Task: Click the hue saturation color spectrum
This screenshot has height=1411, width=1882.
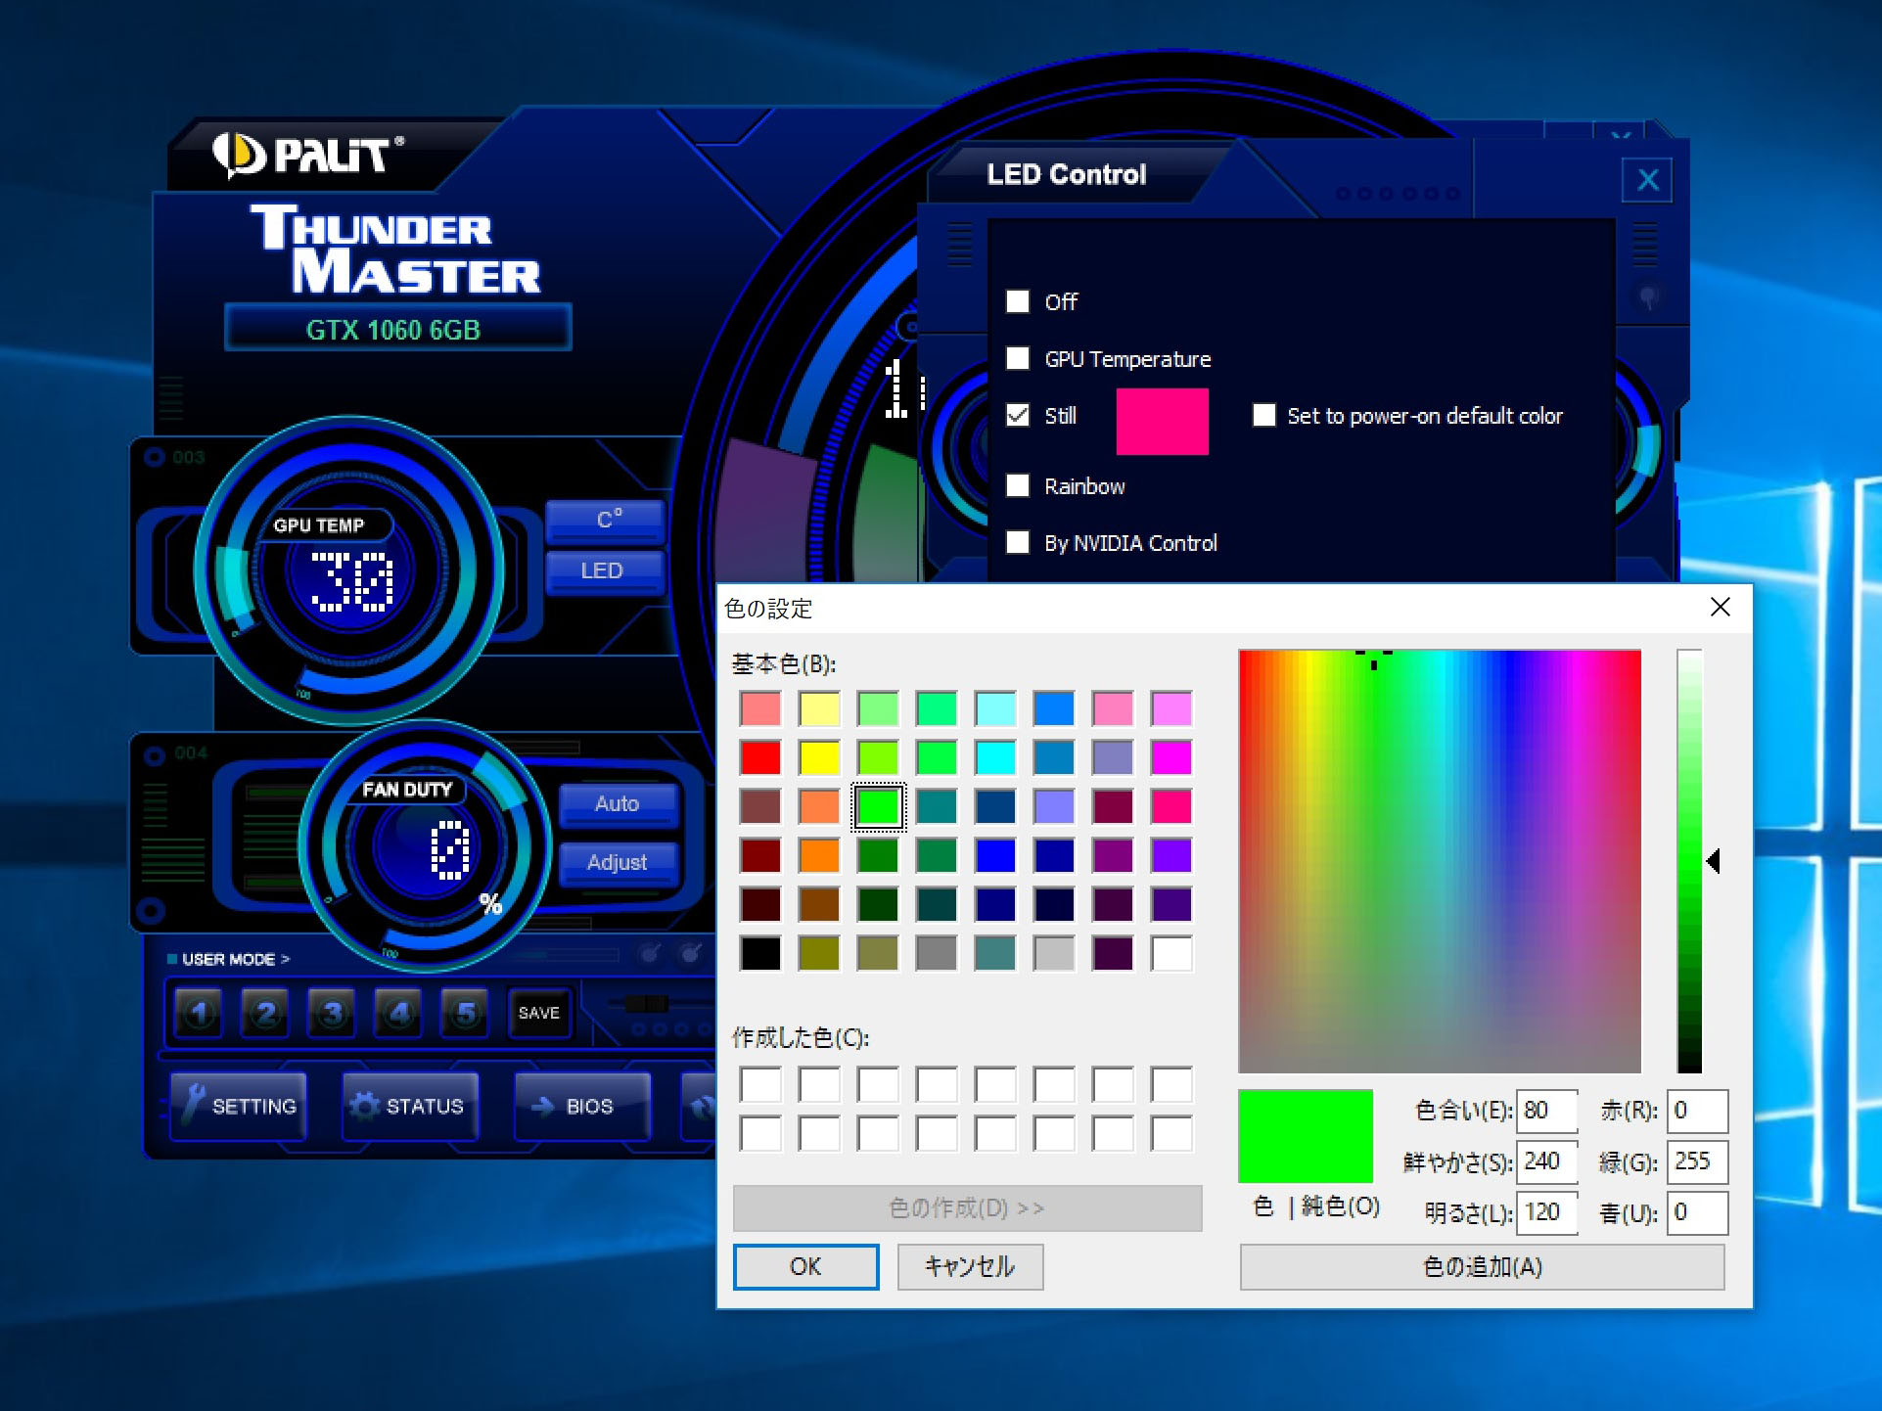Action: click(x=1440, y=861)
